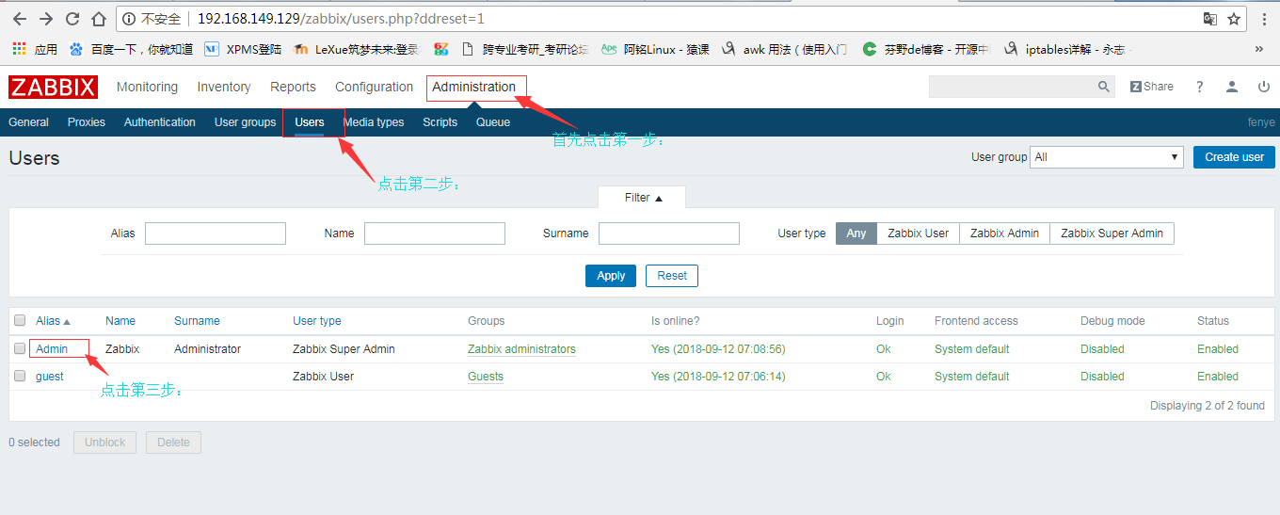The width and height of the screenshot is (1280, 515).
Task: Open browser home page icon
Action: pos(99,19)
